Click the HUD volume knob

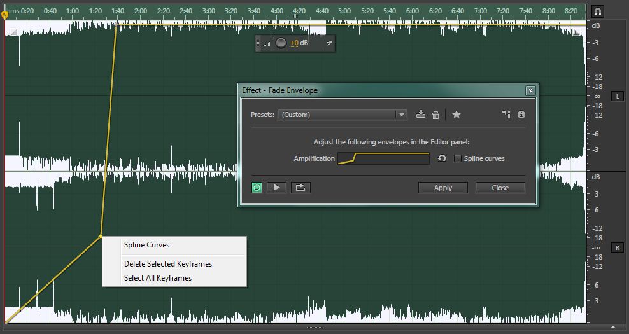pos(281,43)
